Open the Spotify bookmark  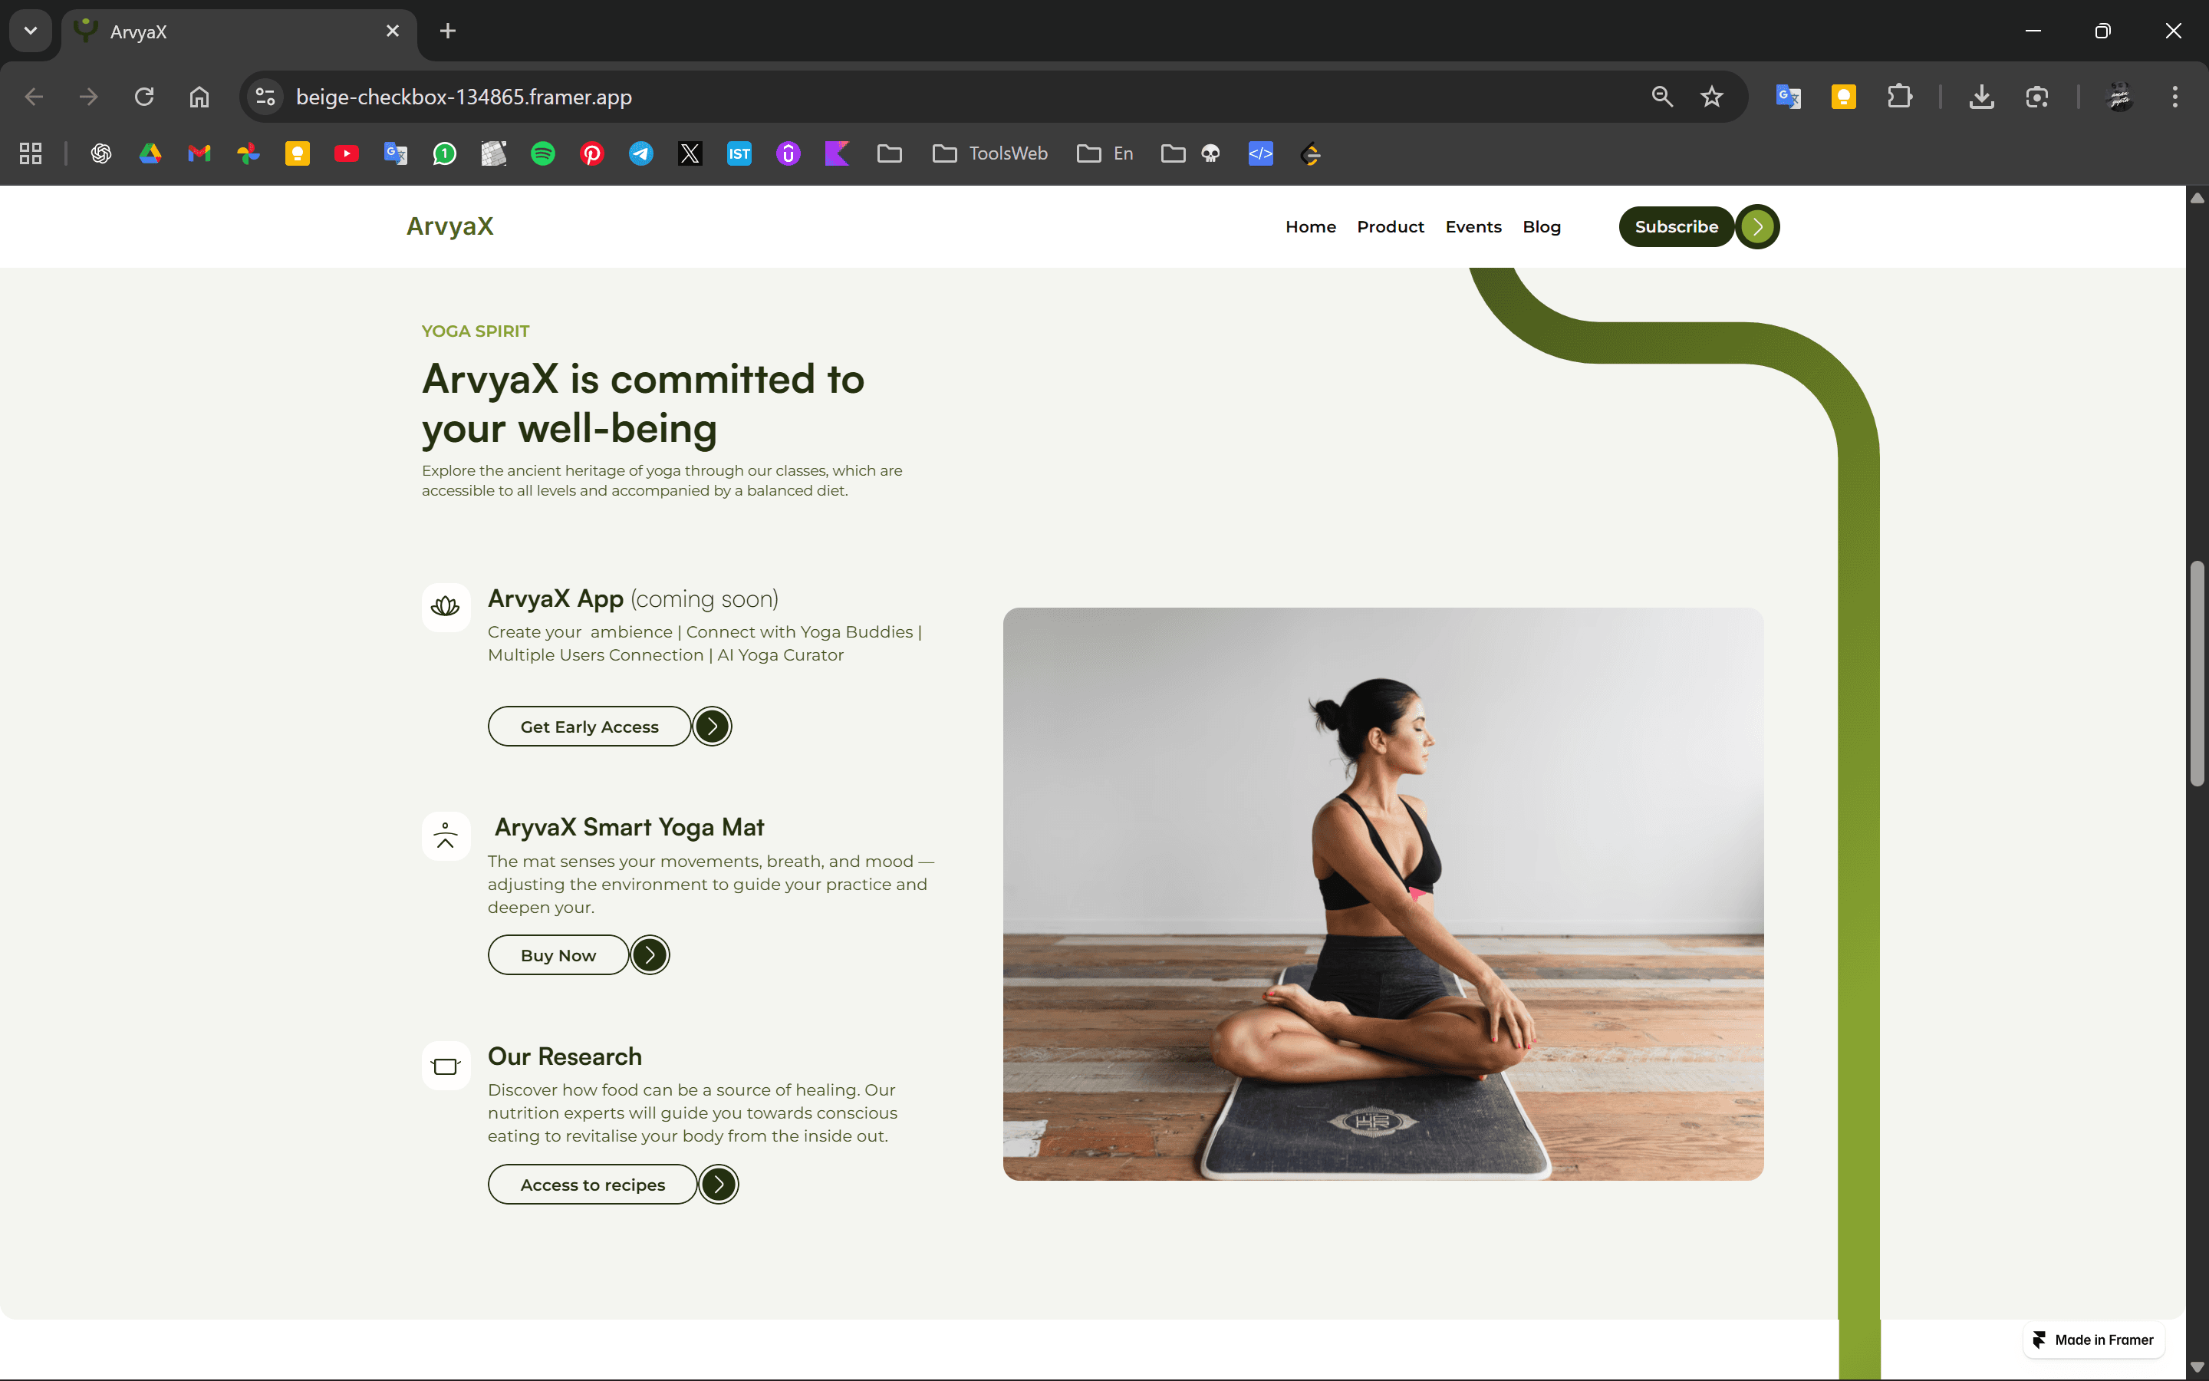coord(543,153)
